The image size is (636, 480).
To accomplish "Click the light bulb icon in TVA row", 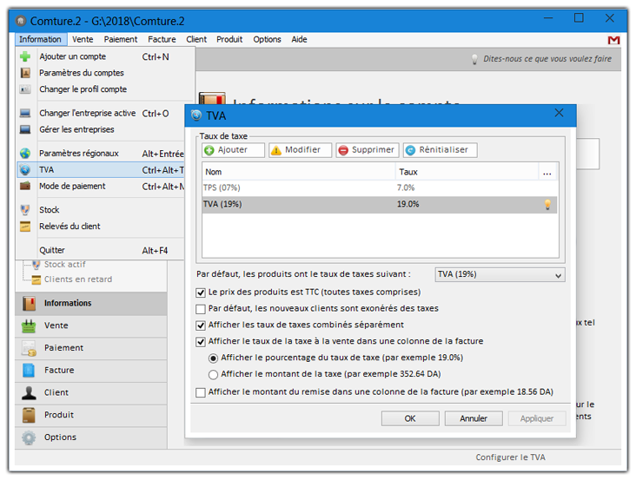I will 547,204.
